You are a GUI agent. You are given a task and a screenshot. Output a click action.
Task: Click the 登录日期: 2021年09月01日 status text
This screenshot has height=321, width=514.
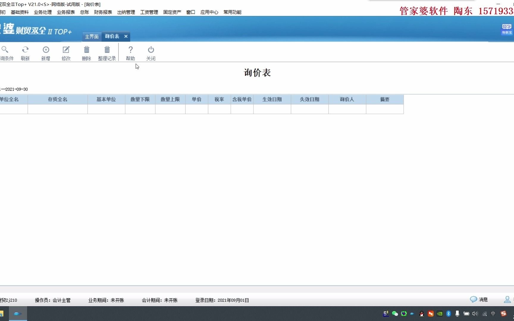click(222, 300)
